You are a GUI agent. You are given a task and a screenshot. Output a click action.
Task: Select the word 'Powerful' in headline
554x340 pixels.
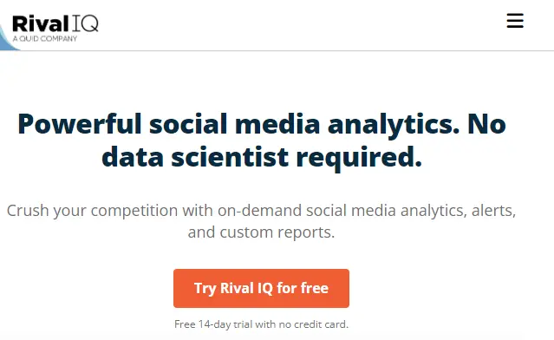tap(80, 124)
